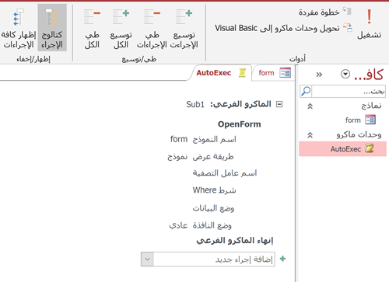Click the navigation pane search field
The image size is (389, 282).
(349, 91)
